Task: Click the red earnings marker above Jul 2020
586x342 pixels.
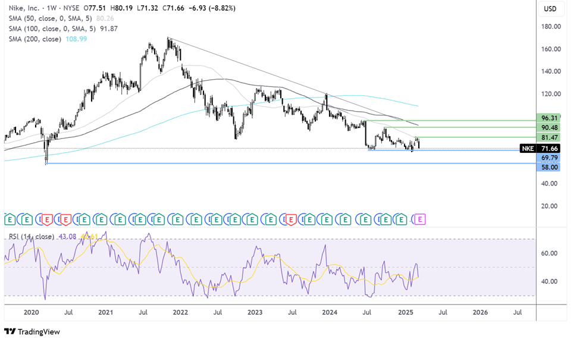Action: point(66,219)
